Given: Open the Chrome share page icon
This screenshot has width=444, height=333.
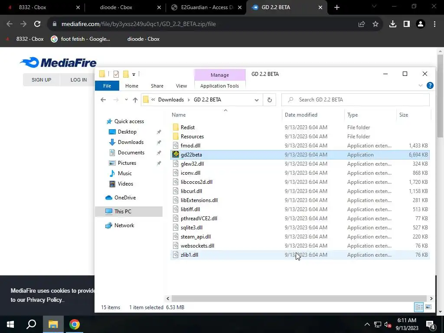Looking at the screenshot, I should (362, 24).
